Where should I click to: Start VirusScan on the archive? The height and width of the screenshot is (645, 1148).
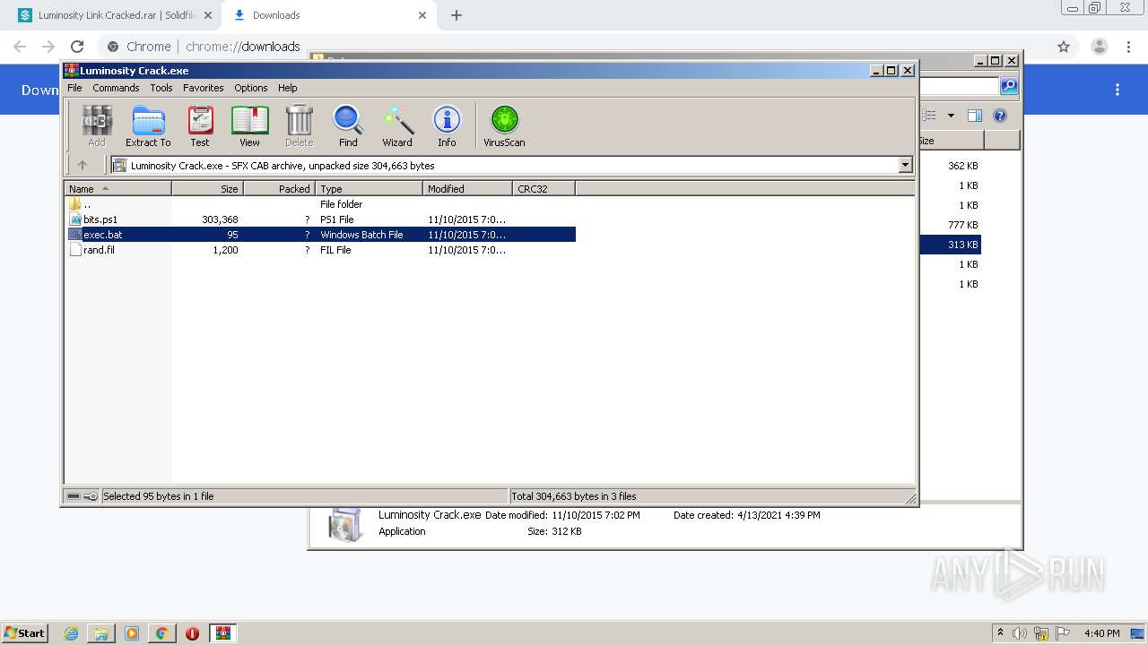click(504, 125)
